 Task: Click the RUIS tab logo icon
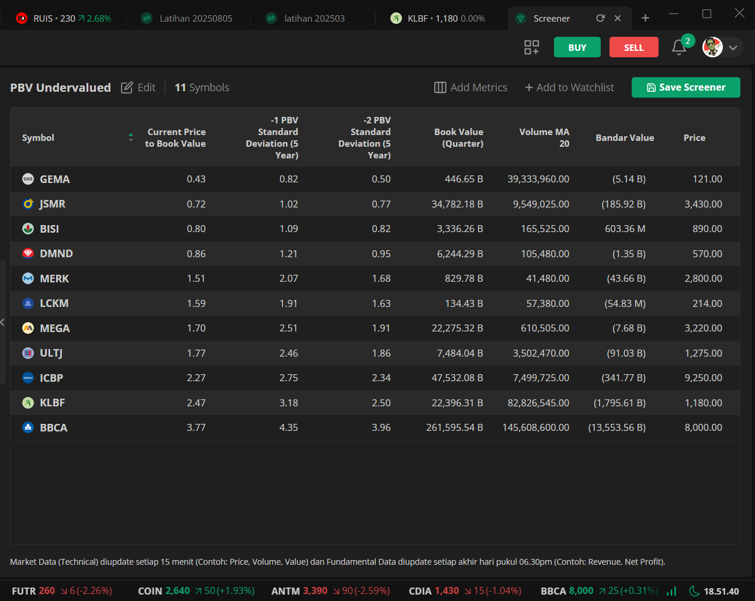tap(22, 18)
